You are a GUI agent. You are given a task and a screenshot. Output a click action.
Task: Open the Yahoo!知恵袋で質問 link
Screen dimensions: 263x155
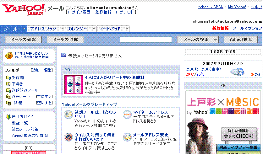click(30, 136)
